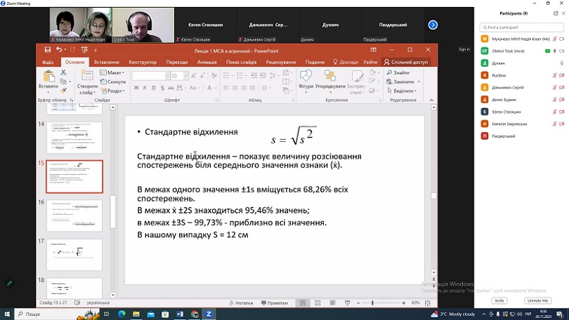Switch to Reading view icon
Image resolution: width=569 pixels, height=320 pixels.
coord(332,302)
